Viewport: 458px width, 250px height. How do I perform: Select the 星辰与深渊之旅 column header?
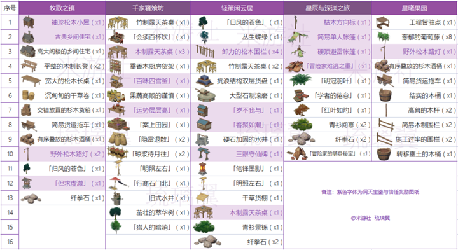click(328, 8)
